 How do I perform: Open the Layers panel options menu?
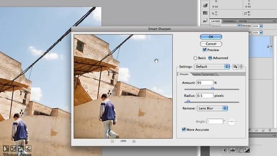click(275, 21)
